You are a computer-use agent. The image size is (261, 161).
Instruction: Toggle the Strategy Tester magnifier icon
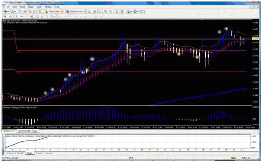point(40,11)
